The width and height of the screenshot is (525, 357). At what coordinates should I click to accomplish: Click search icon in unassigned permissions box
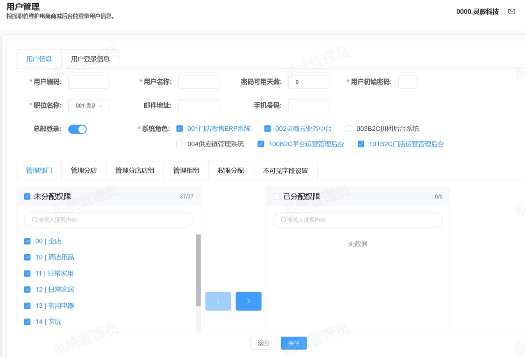click(x=35, y=220)
